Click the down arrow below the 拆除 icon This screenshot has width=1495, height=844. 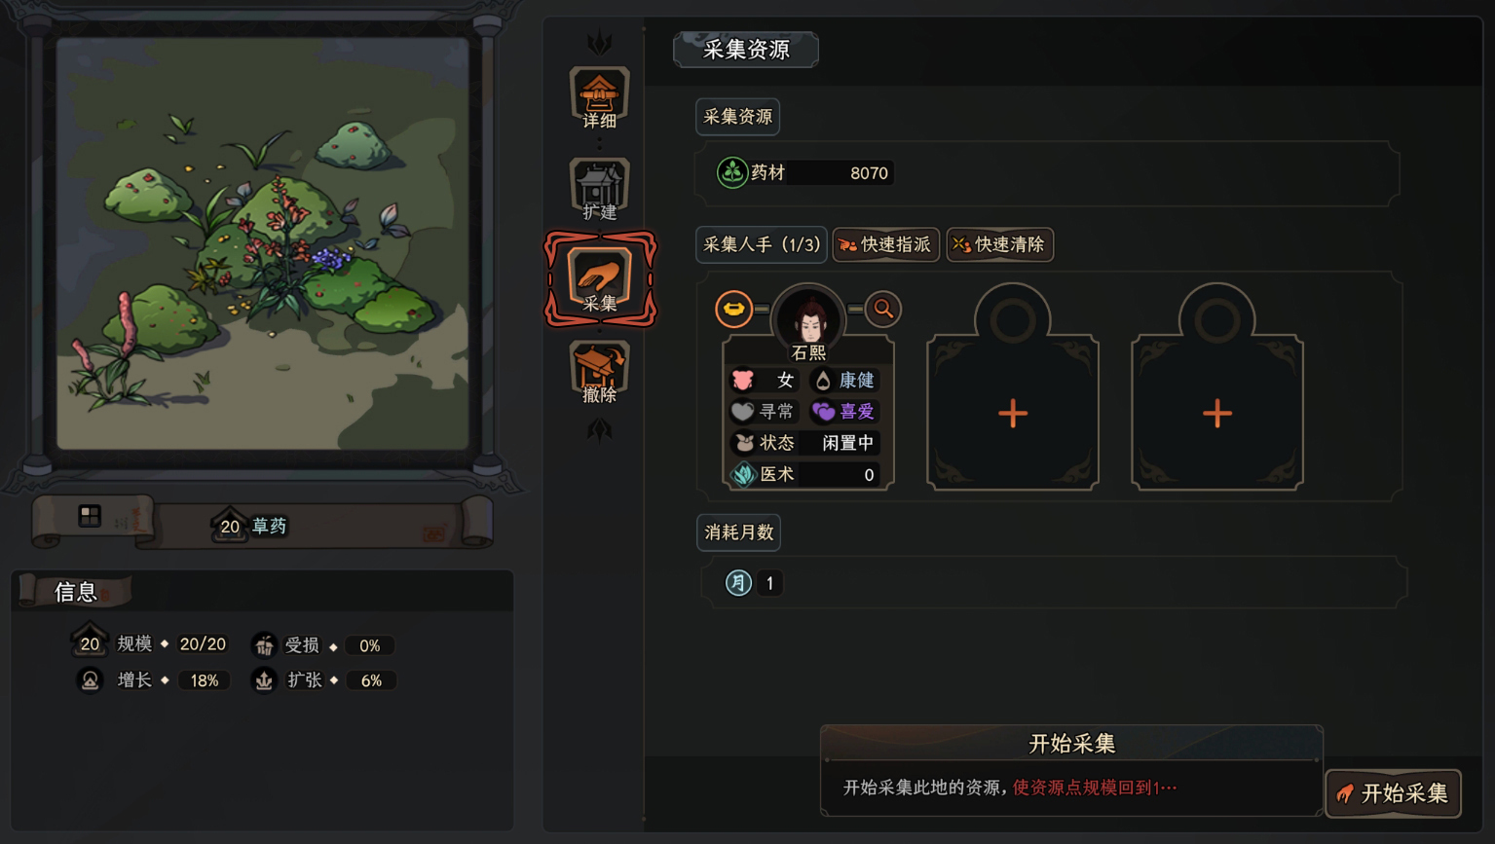click(599, 429)
